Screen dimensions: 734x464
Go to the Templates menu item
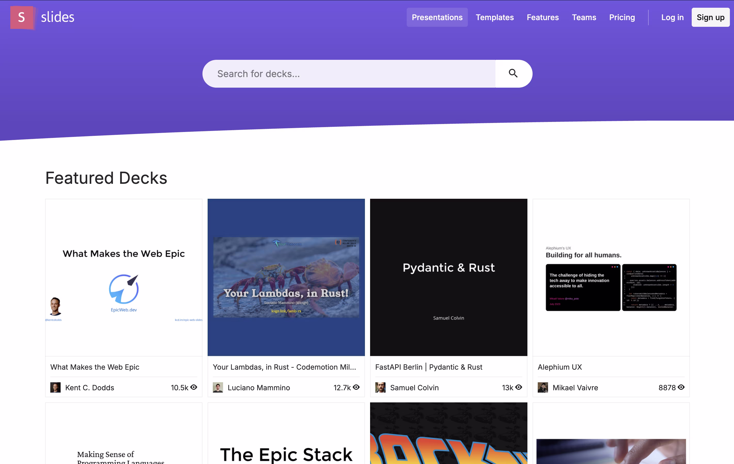point(494,17)
